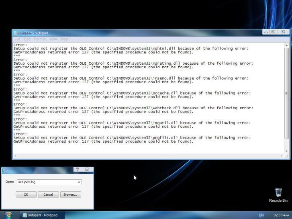Click the first 'Error:' line in Notepad
Viewport: 292px width, 219px height.
(x=20, y=45)
